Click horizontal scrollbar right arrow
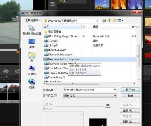Viewport: 151px width, 126px height. (x=135, y=83)
